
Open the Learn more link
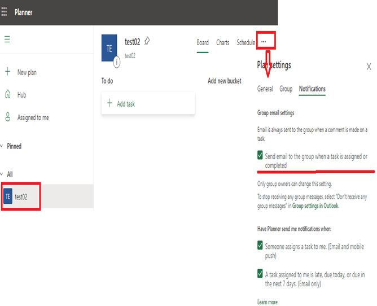(268, 302)
